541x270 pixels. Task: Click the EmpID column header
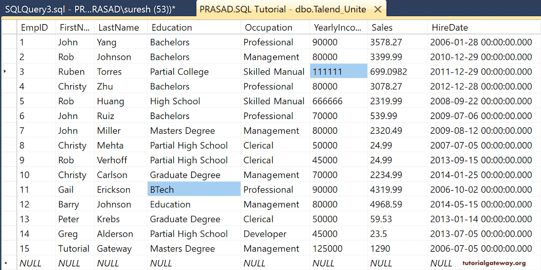click(x=34, y=27)
